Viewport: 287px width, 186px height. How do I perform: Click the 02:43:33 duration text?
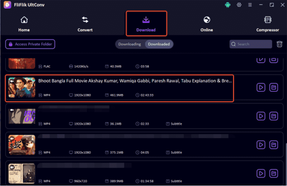click(x=147, y=95)
